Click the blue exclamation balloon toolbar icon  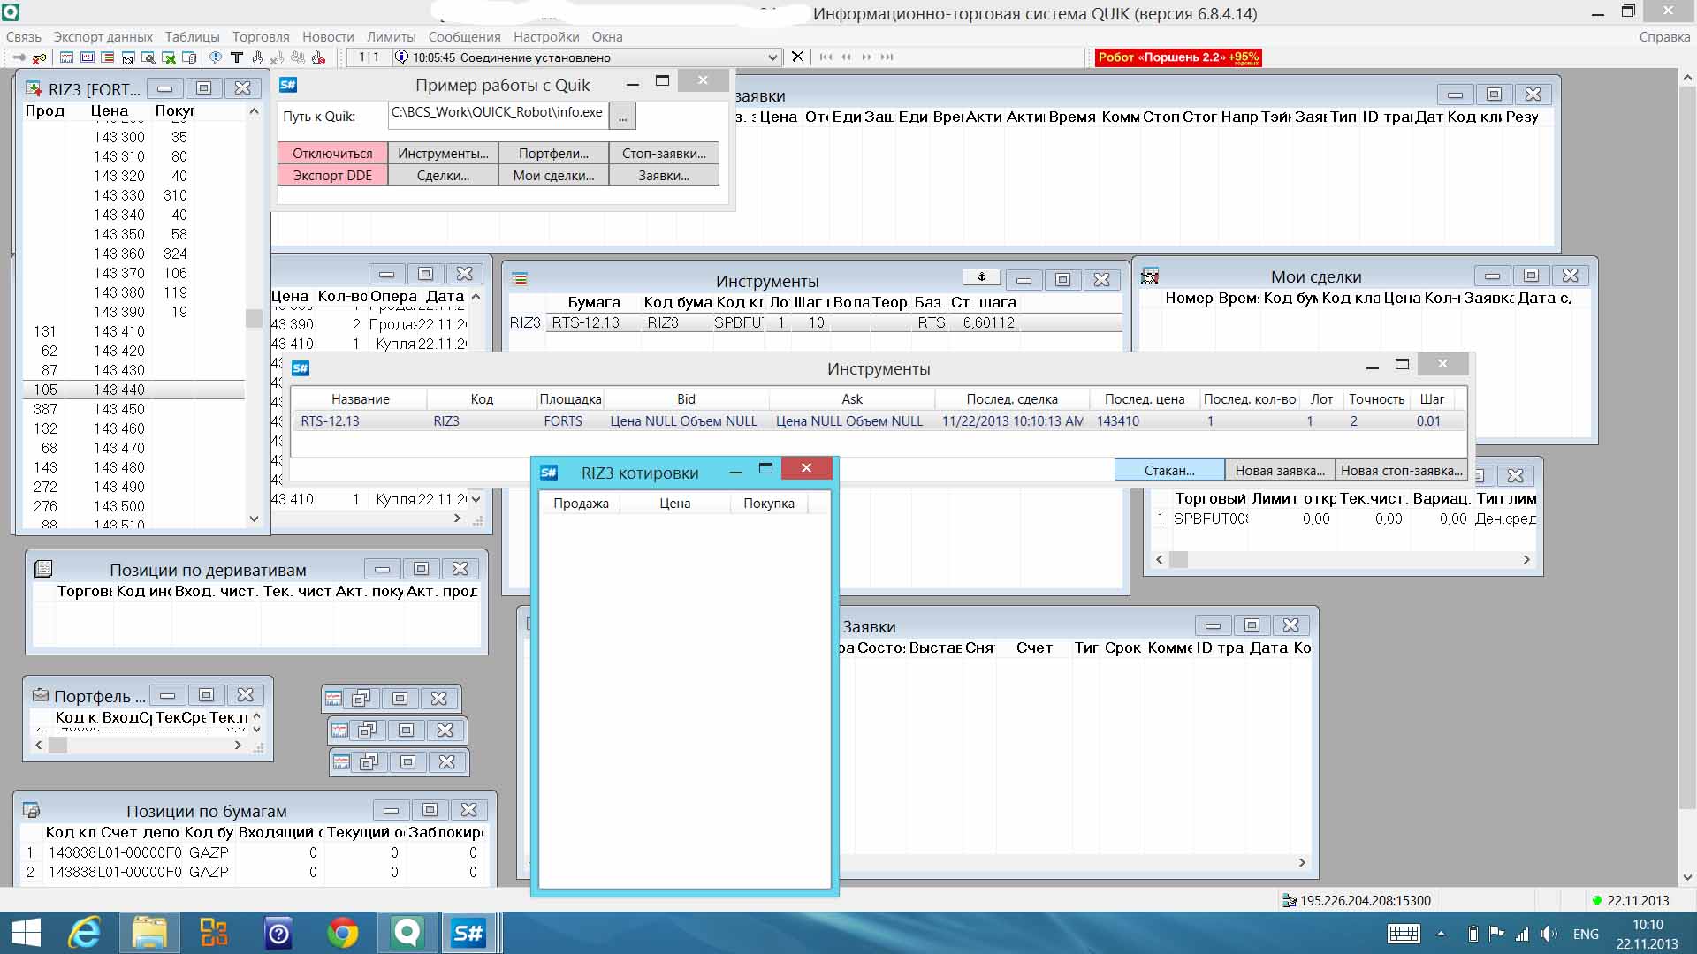click(215, 57)
